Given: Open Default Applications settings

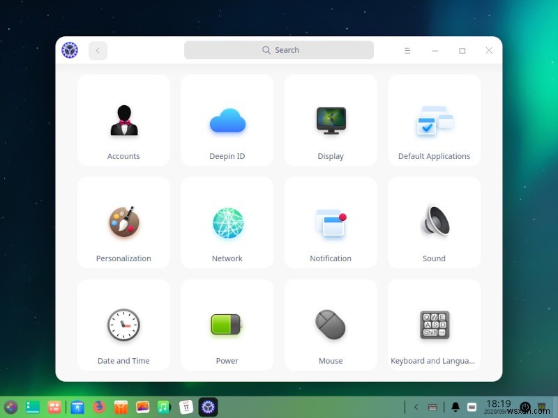Looking at the screenshot, I should pos(434,119).
